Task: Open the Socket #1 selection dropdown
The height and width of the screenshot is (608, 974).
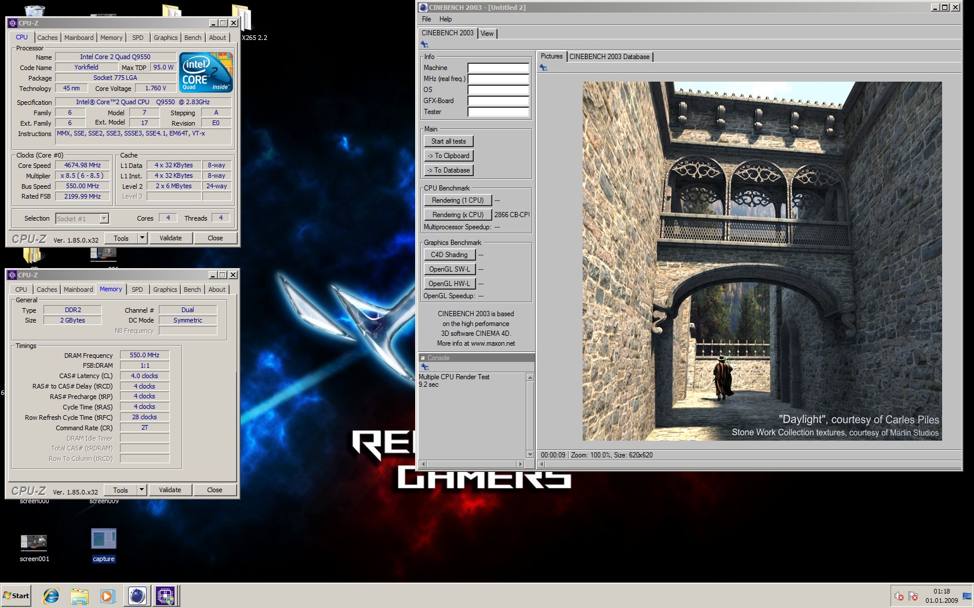Action: click(104, 219)
